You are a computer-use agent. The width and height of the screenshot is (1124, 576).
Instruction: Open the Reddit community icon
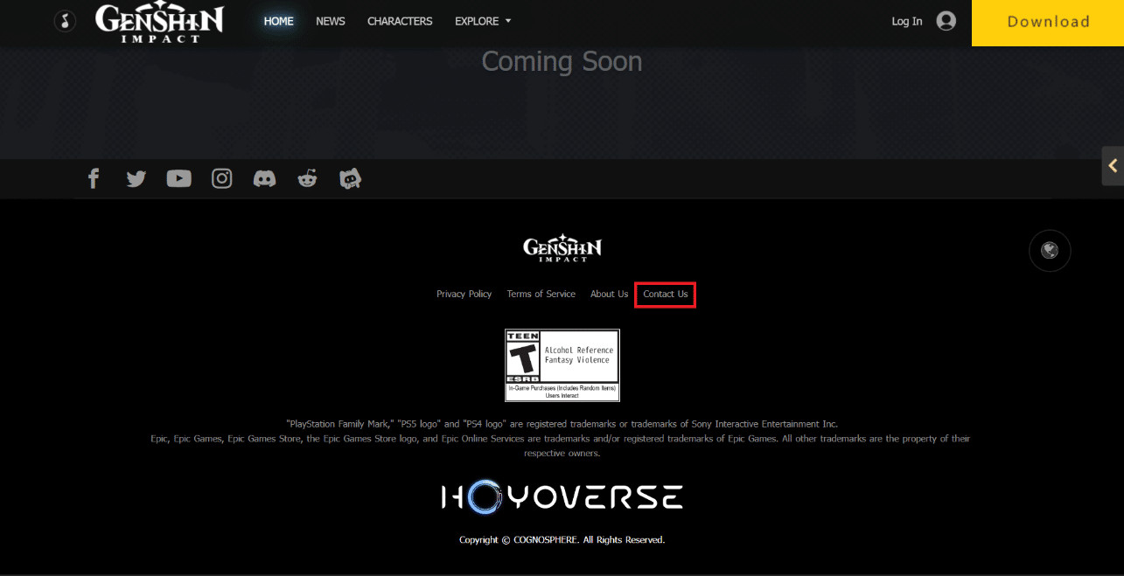tap(307, 179)
